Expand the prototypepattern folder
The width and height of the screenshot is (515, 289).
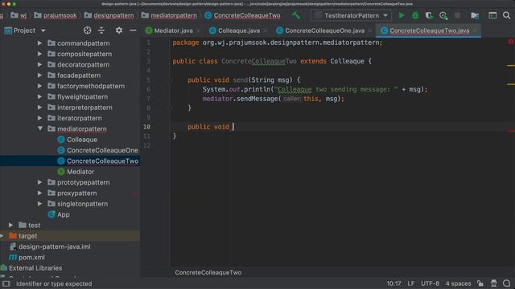click(x=39, y=182)
